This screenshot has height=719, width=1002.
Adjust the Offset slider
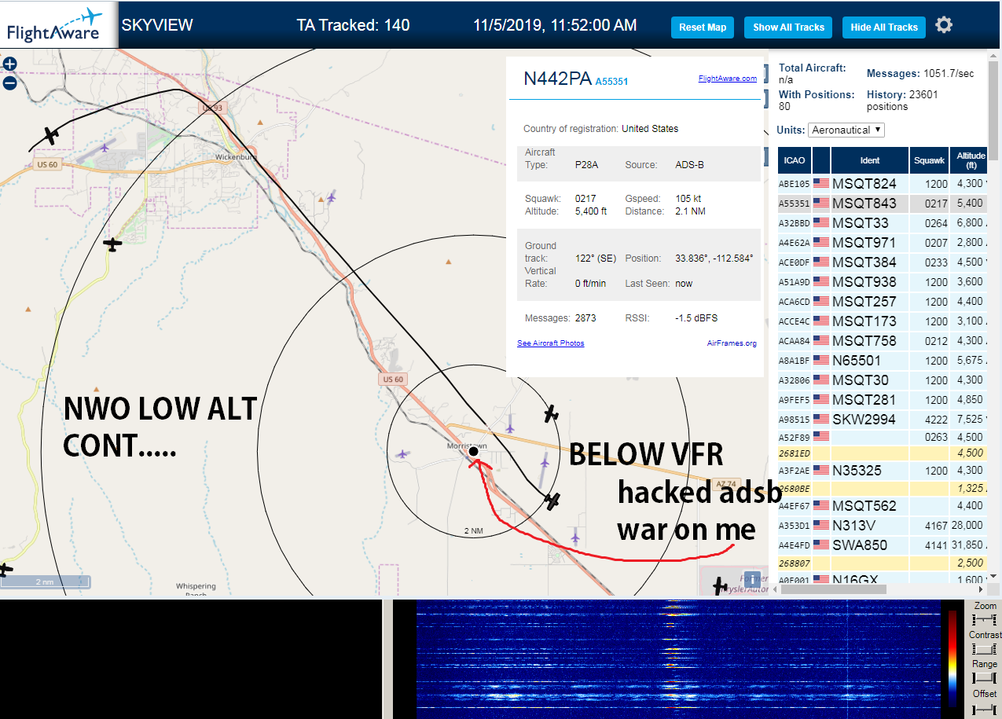(x=985, y=708)
